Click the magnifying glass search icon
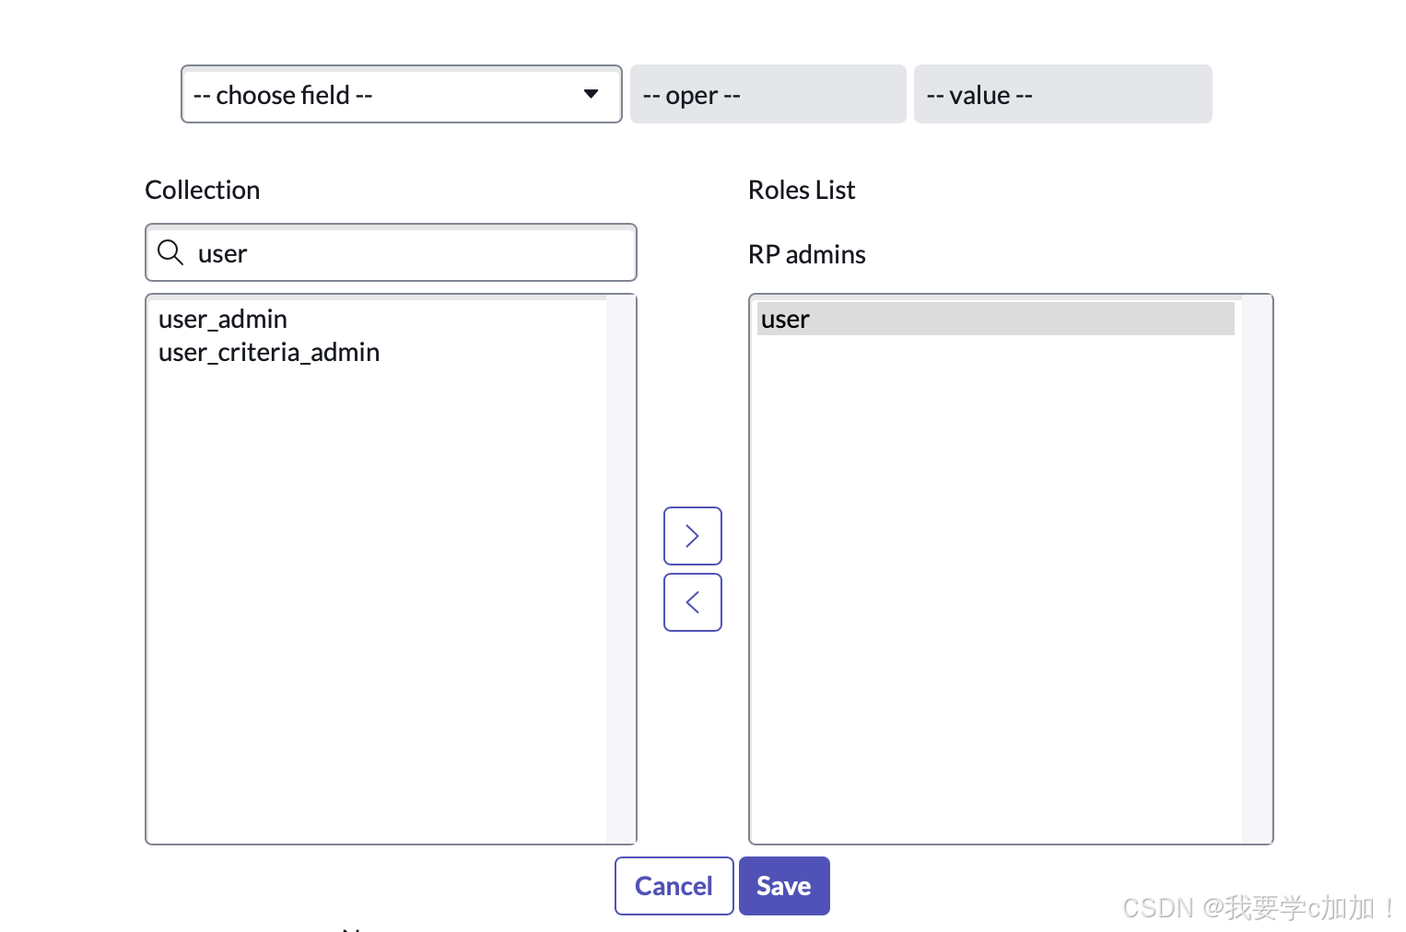Image resolution: width=1406 pixels, height=932 pixels. [170, 252]
